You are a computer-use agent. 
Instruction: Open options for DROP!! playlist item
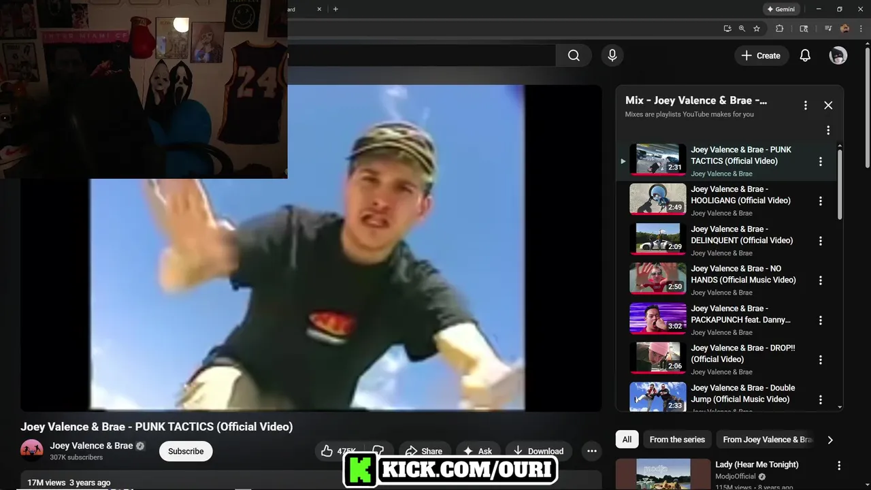[821, 359]
